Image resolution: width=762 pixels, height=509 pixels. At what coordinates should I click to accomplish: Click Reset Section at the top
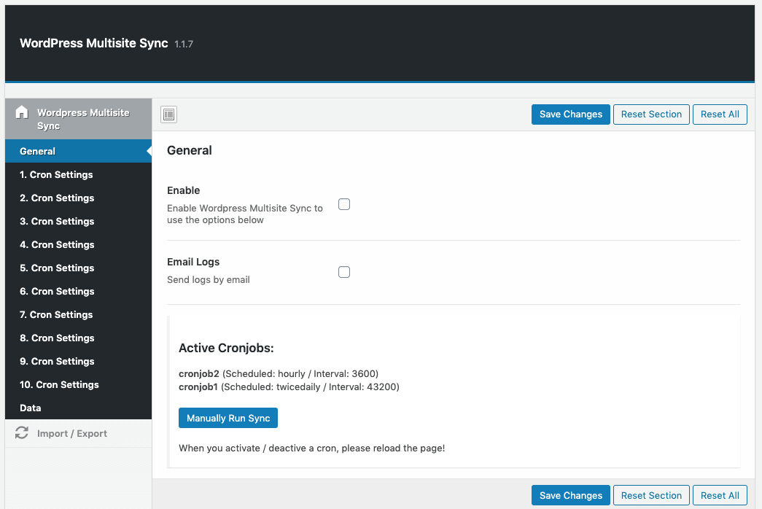pyautogui.click(x=650, y=114)
